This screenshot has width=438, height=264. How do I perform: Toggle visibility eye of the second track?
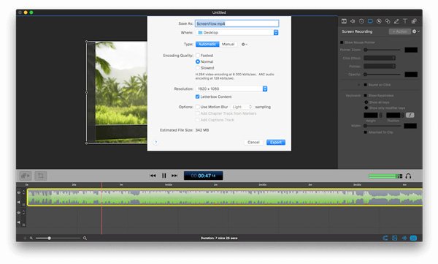pyautogui.click(x=19, y=213)
